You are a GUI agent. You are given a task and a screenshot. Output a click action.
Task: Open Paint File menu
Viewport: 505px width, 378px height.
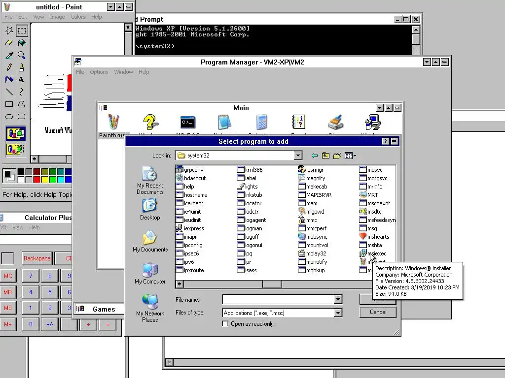9,17
